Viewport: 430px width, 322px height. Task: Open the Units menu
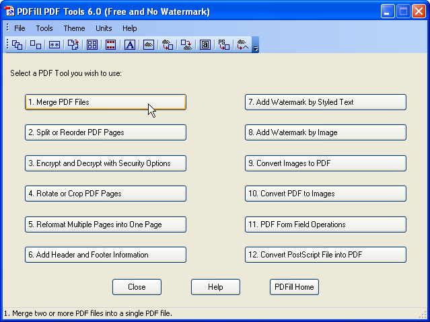point(104,28)
